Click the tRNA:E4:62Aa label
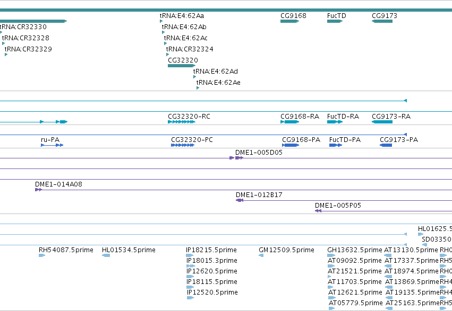The image size is (452, 311). 182,16
